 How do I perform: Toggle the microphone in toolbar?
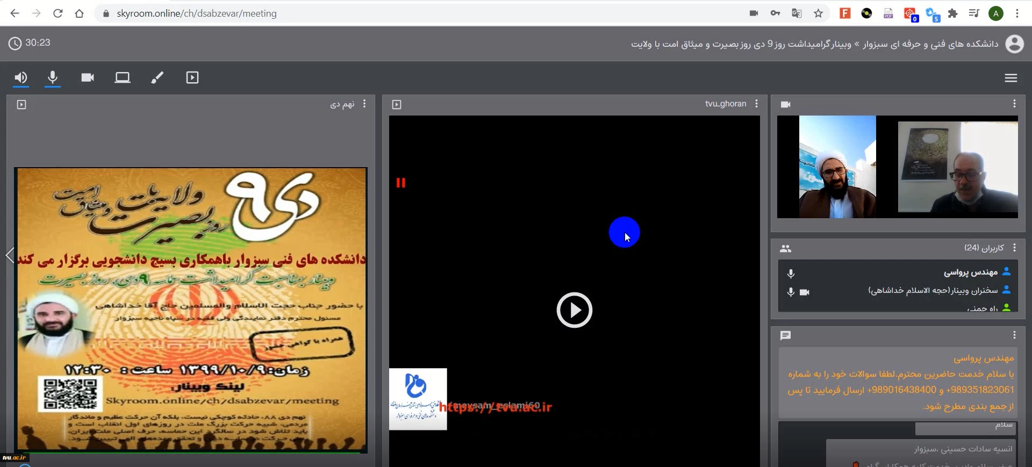coord(53,78)
